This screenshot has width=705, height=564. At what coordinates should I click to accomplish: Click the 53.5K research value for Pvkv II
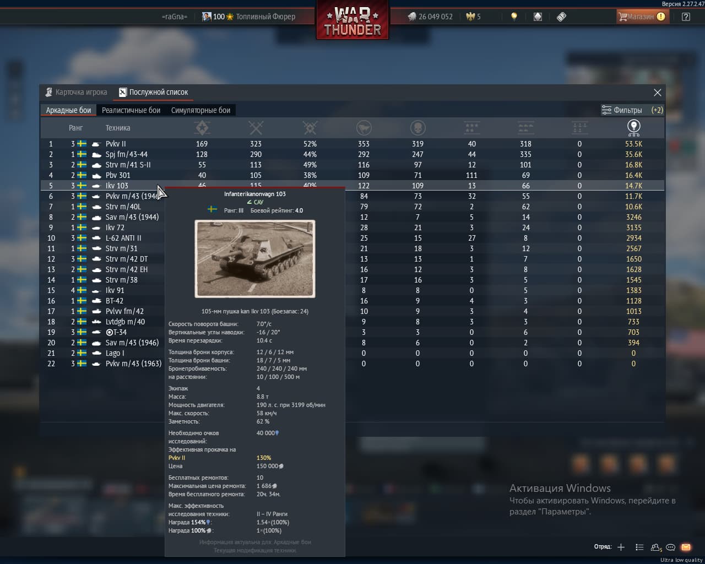click(633, 144)
